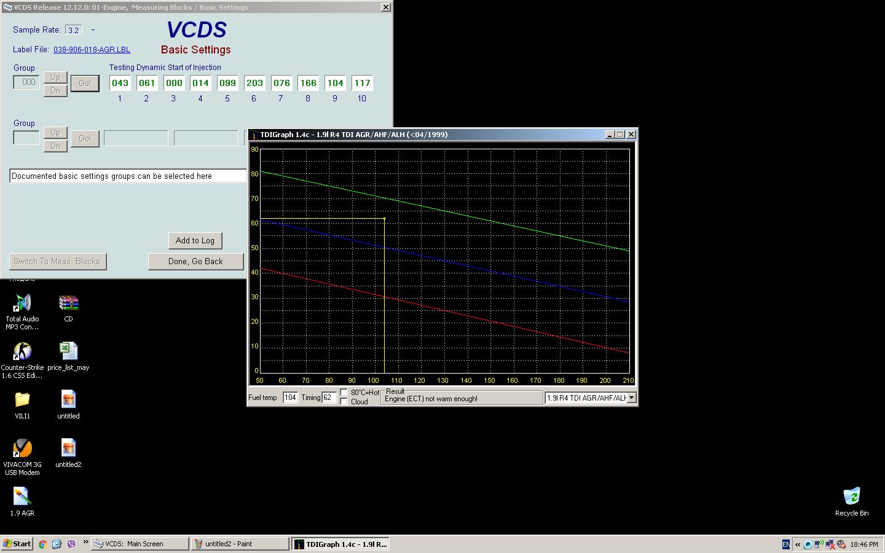
Task: Expand hidden system tray icons chevron
Action: pyautogui.click(x=798, y=544)
